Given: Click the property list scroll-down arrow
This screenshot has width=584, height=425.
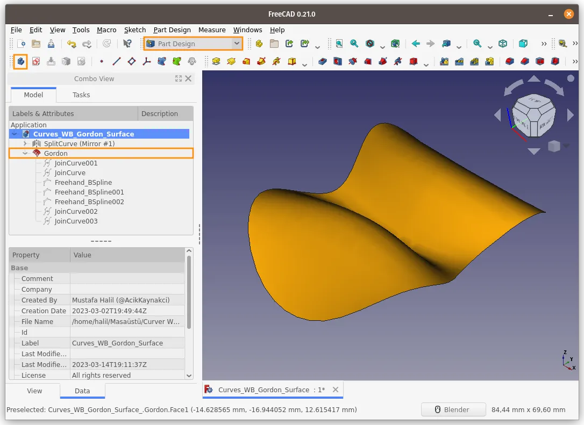Looking at the screenshot, I should coord(189,376).
